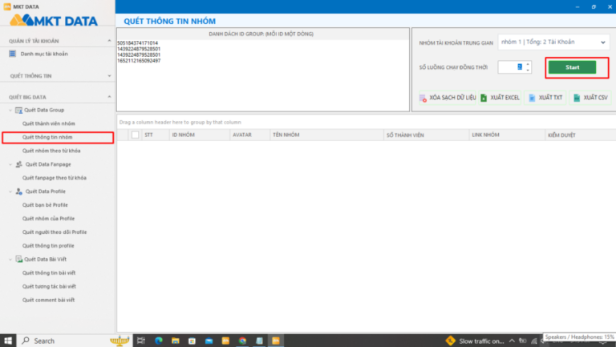Click the Xóa sạch dữ liệu icon
This screenshot has height=347, width=616.
point(422,97)
